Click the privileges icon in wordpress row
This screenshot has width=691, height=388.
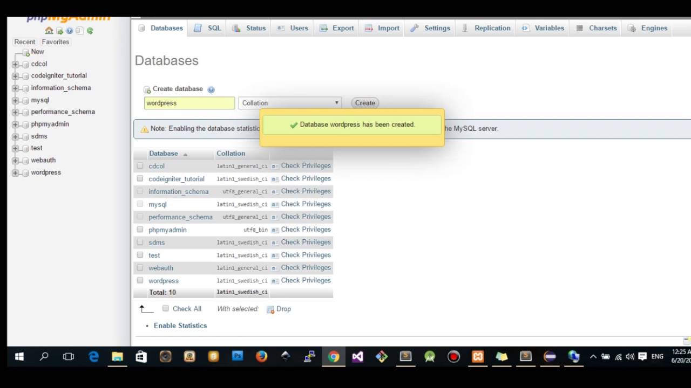click(x=275, y=281)
